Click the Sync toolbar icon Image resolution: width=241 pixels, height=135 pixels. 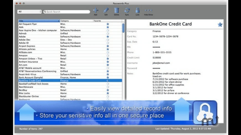(127, 10)
